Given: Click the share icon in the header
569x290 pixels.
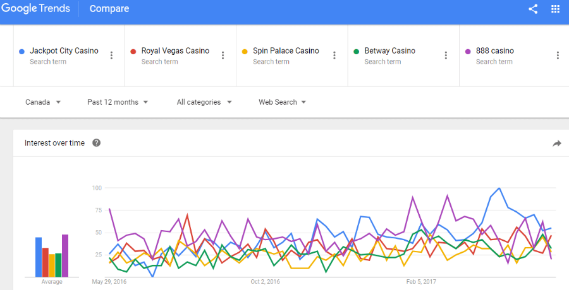Looking at the screenshot, I should (x=533, y=9).
